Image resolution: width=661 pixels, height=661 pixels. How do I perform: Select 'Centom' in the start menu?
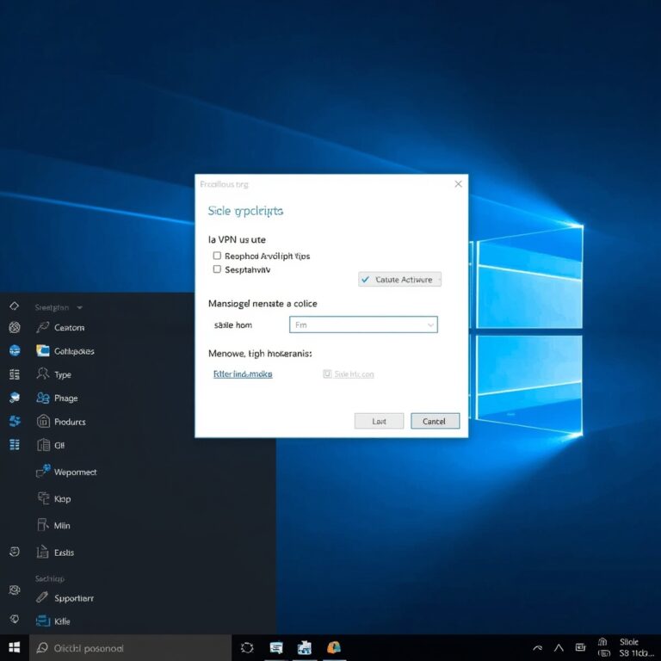(x=69, y=328)
